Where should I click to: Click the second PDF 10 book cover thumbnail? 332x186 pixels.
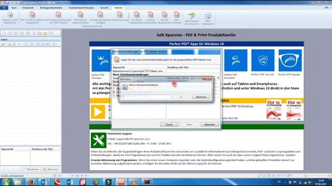tap(294, 110)
